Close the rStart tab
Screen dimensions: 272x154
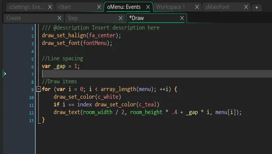[99, 7]
